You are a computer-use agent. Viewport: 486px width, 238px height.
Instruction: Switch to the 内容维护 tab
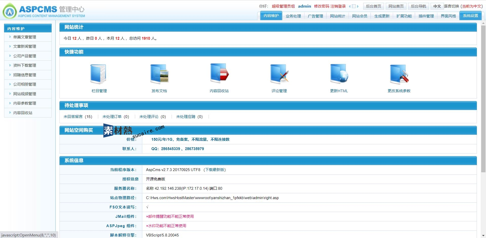[x=271, y=16]
